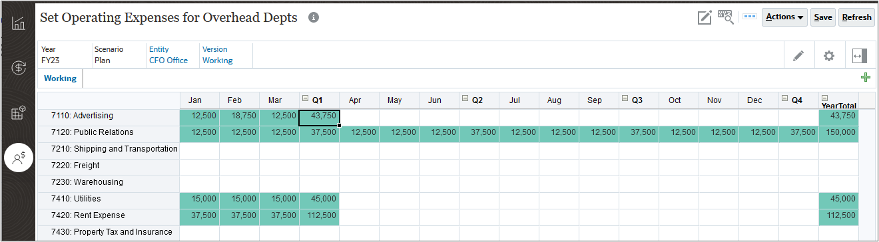Select the Jun column header
Image resolution: width=879 pixels, height=242 pixels.
click(439, 100)
